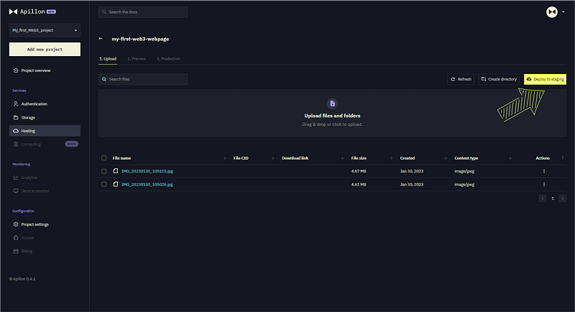Click file icon of IMG_20230130_105115.jpg
575x312 pixels.
(116, 171)
